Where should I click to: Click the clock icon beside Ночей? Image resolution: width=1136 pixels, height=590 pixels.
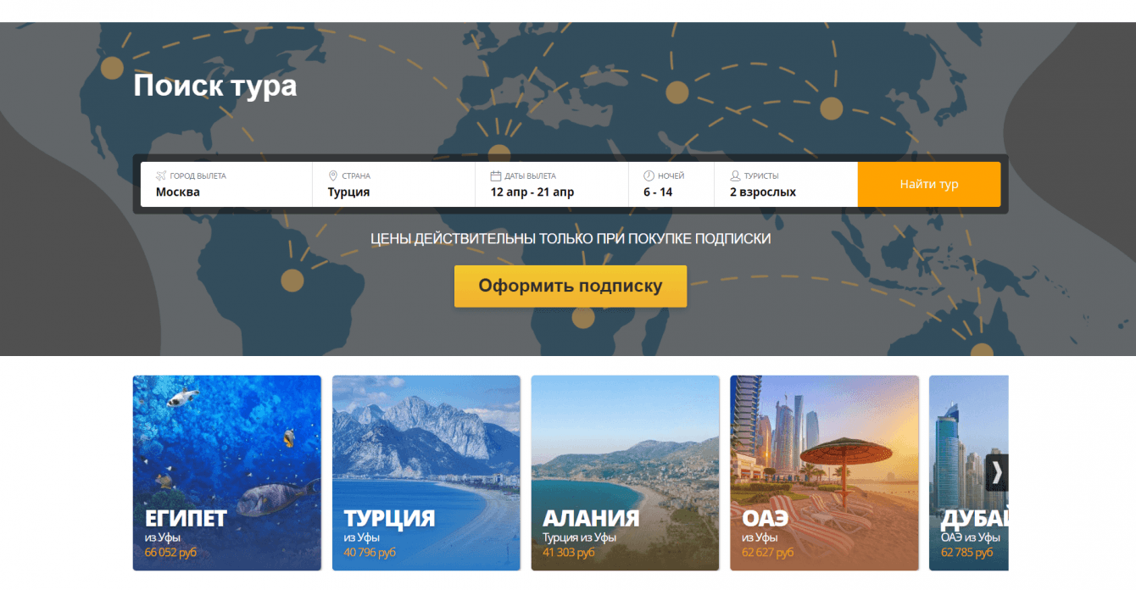649,175
